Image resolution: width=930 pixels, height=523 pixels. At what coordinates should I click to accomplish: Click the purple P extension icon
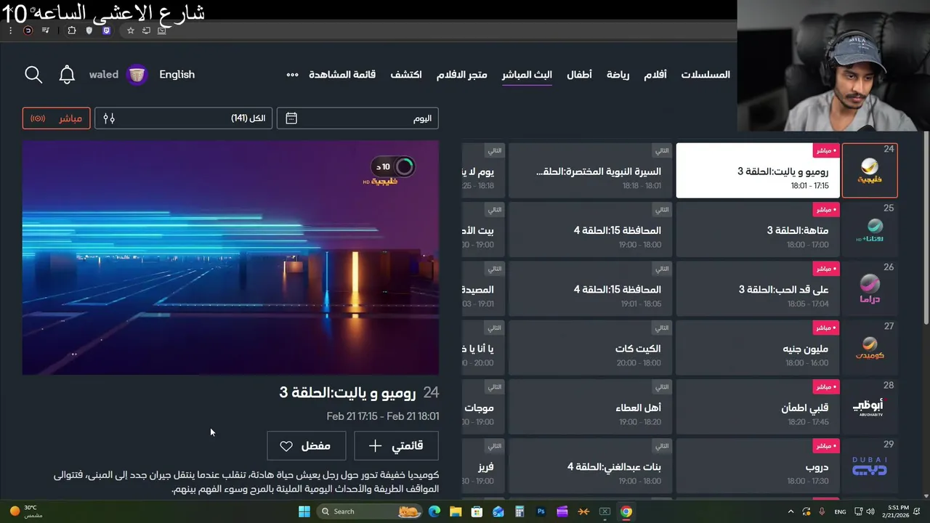[x=106, y=31]
